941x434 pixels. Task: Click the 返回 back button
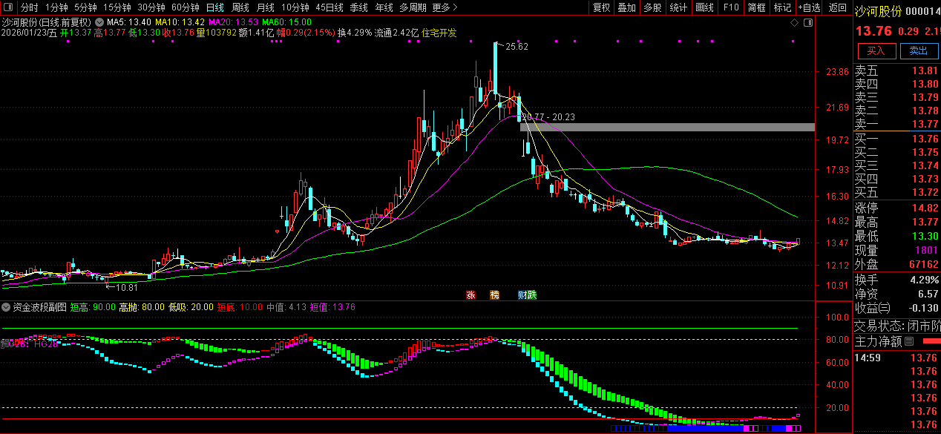click(x=838, y=7)
